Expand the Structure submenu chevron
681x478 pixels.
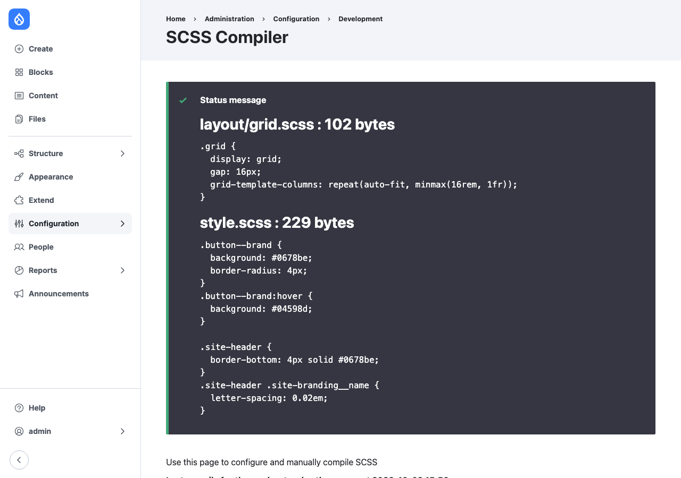[122, 153]
